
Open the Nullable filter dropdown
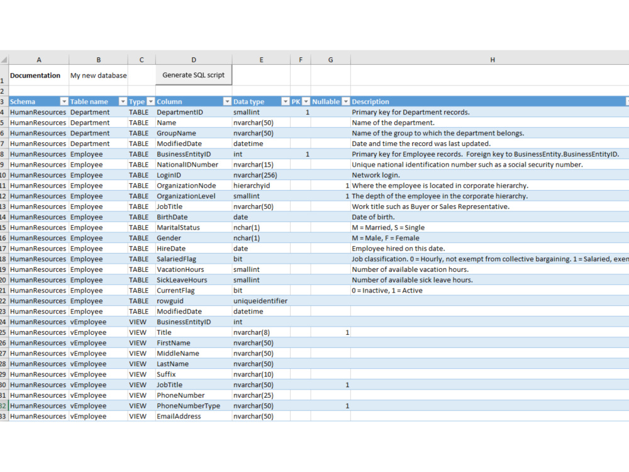point(346,101)
